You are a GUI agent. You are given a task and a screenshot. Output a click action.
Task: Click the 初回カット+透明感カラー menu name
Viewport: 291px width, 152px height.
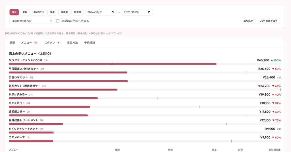coord(24,86)
